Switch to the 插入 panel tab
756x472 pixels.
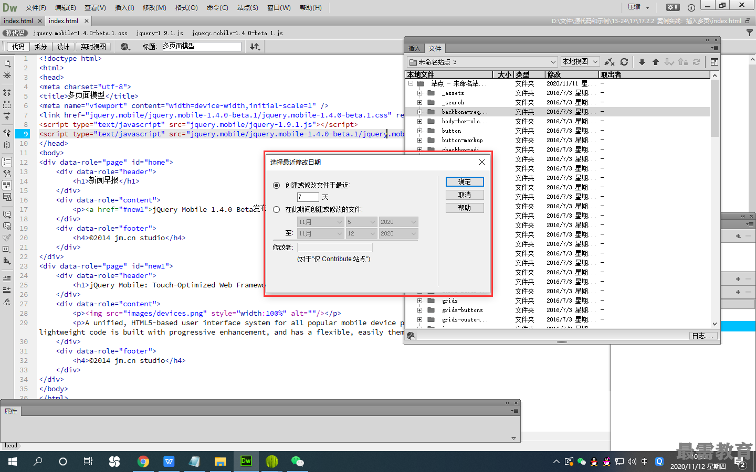point(414,48)
